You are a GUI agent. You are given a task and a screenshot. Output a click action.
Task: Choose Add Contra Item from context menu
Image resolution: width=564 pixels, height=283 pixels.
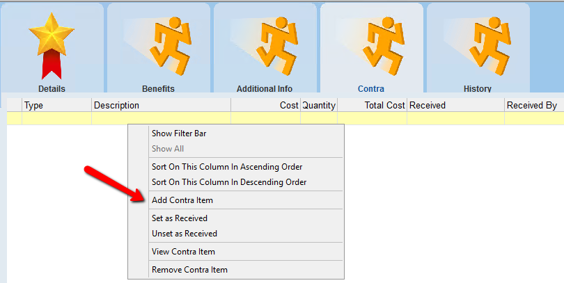click(182, 200)
